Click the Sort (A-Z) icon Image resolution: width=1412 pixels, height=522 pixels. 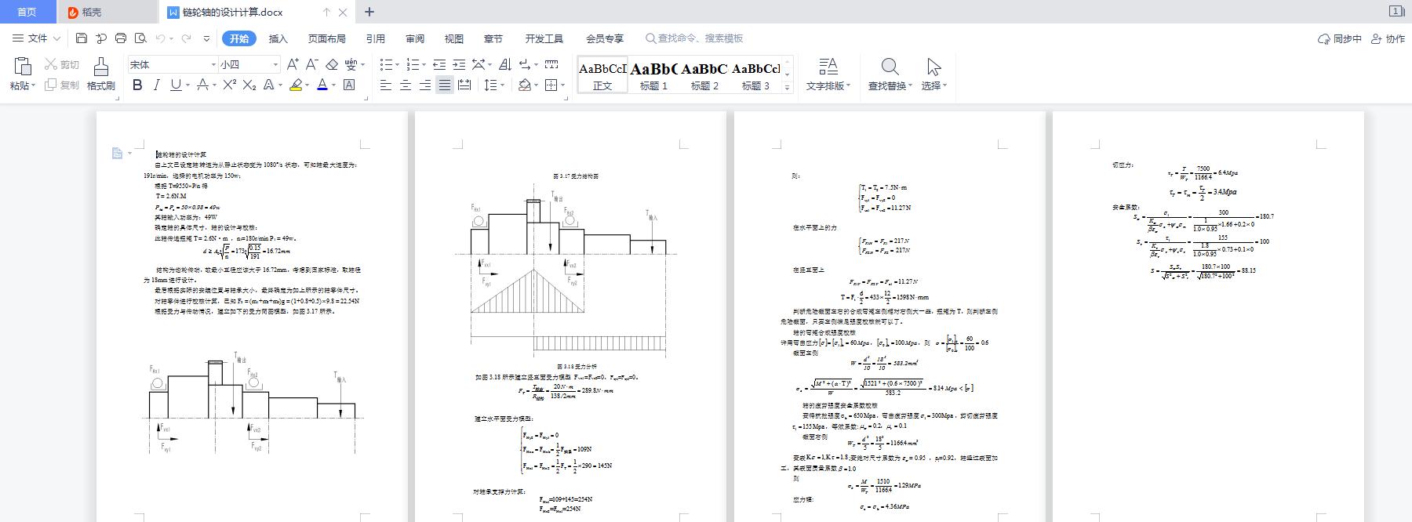click(504, 64)
